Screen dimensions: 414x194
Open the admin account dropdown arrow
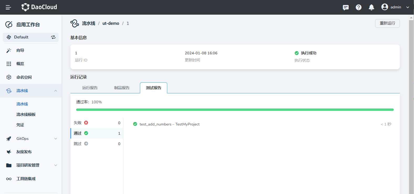point(407,7)
